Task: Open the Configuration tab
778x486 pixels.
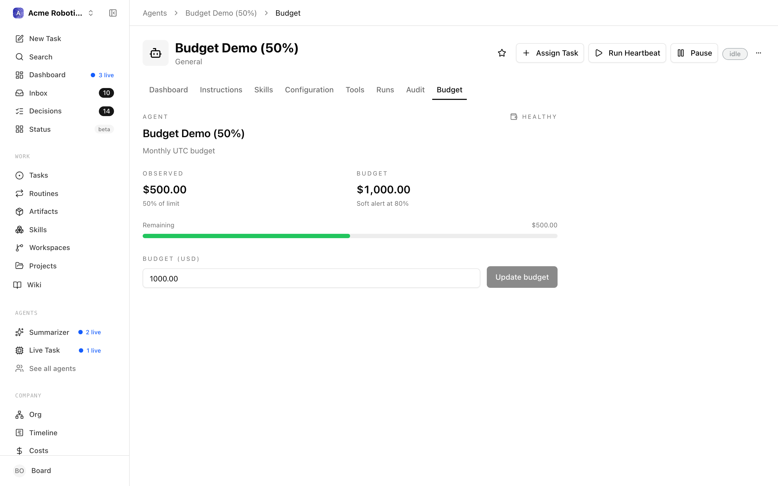Action: click(x=309, y=90)
